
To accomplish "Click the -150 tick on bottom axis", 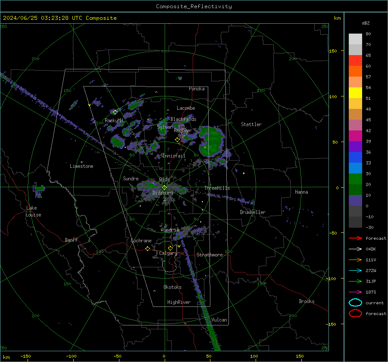I will click(25, 356).
